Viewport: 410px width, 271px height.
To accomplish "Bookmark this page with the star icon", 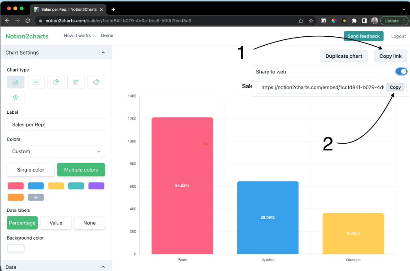I will tap(311, 21).
